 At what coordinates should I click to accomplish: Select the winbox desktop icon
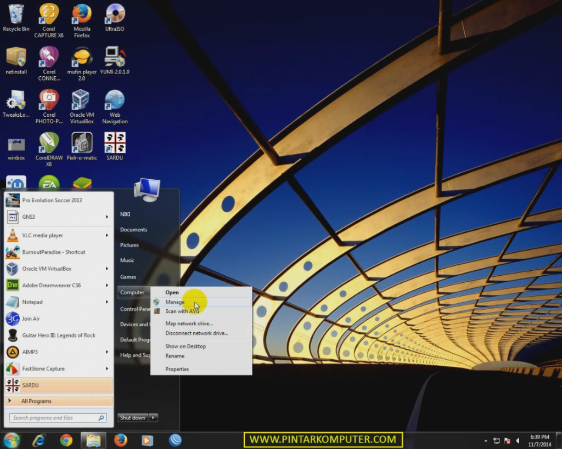click(16, 149)
